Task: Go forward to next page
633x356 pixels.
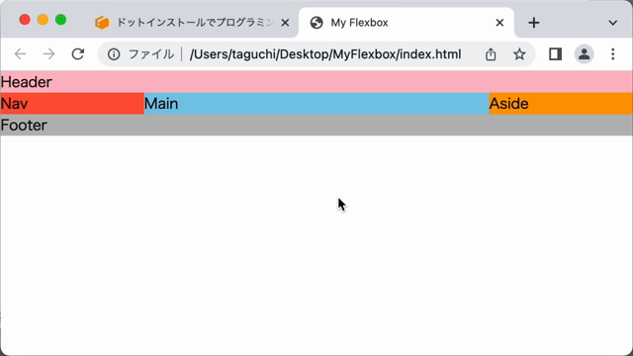Action: pyautogui.click(x=48, y=54)
